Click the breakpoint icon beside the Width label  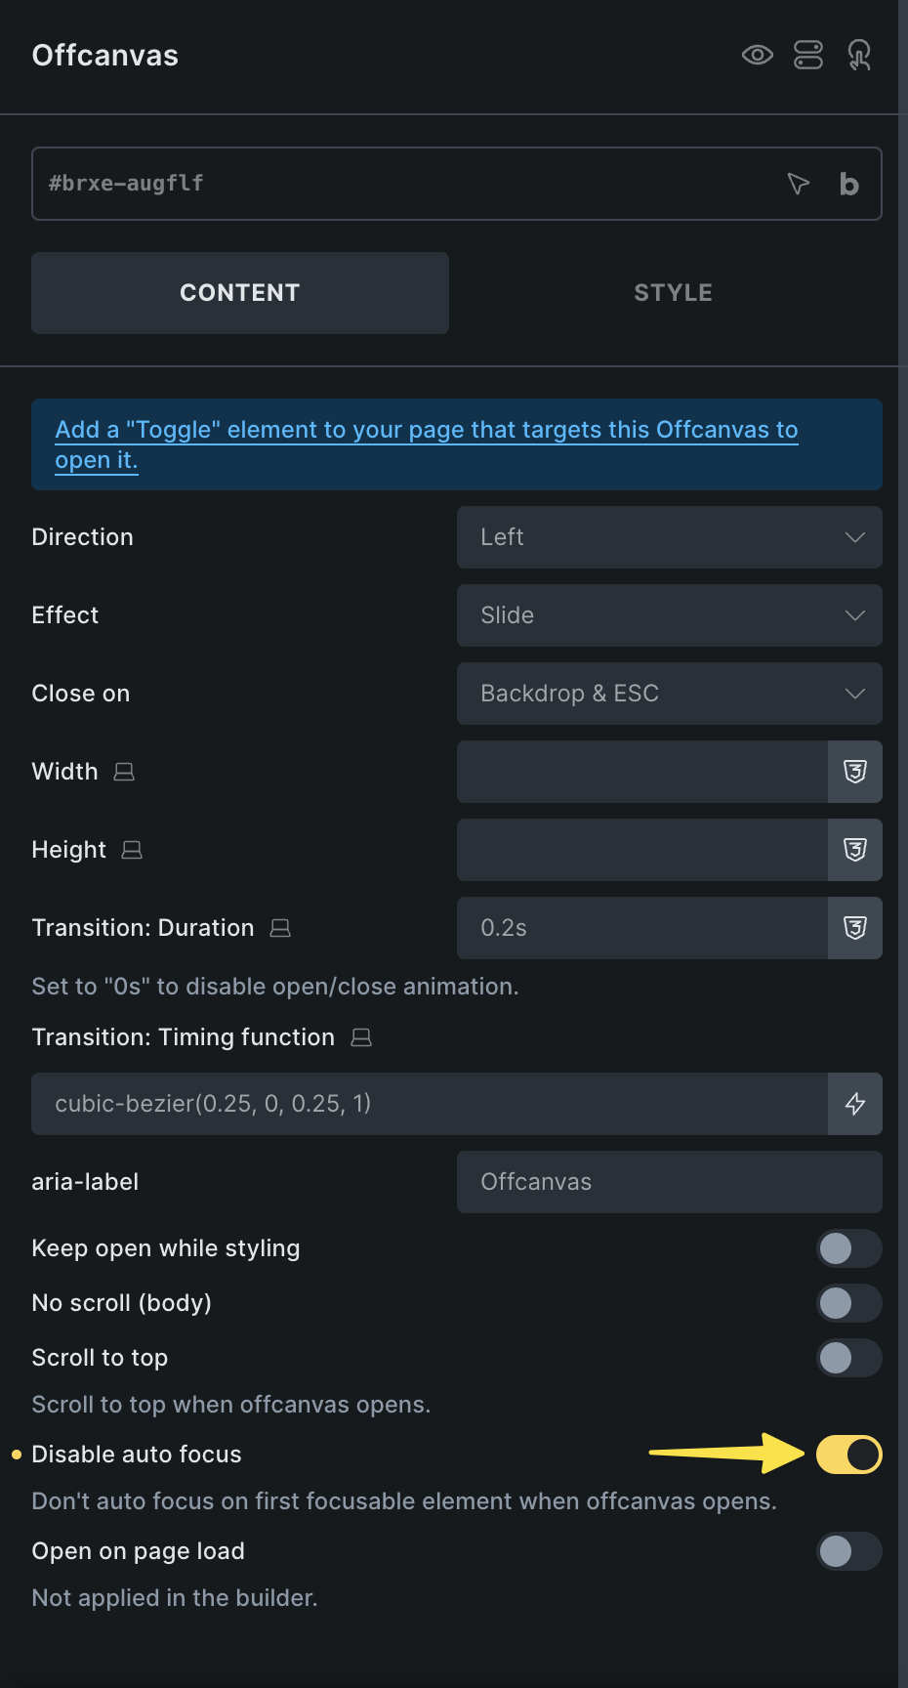[x=124, y=772]
